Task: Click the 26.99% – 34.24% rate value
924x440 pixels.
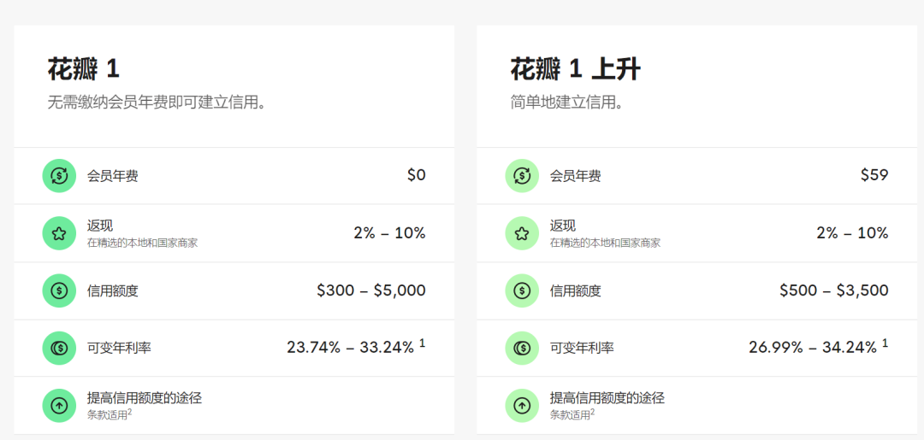Action: point(814,348)
